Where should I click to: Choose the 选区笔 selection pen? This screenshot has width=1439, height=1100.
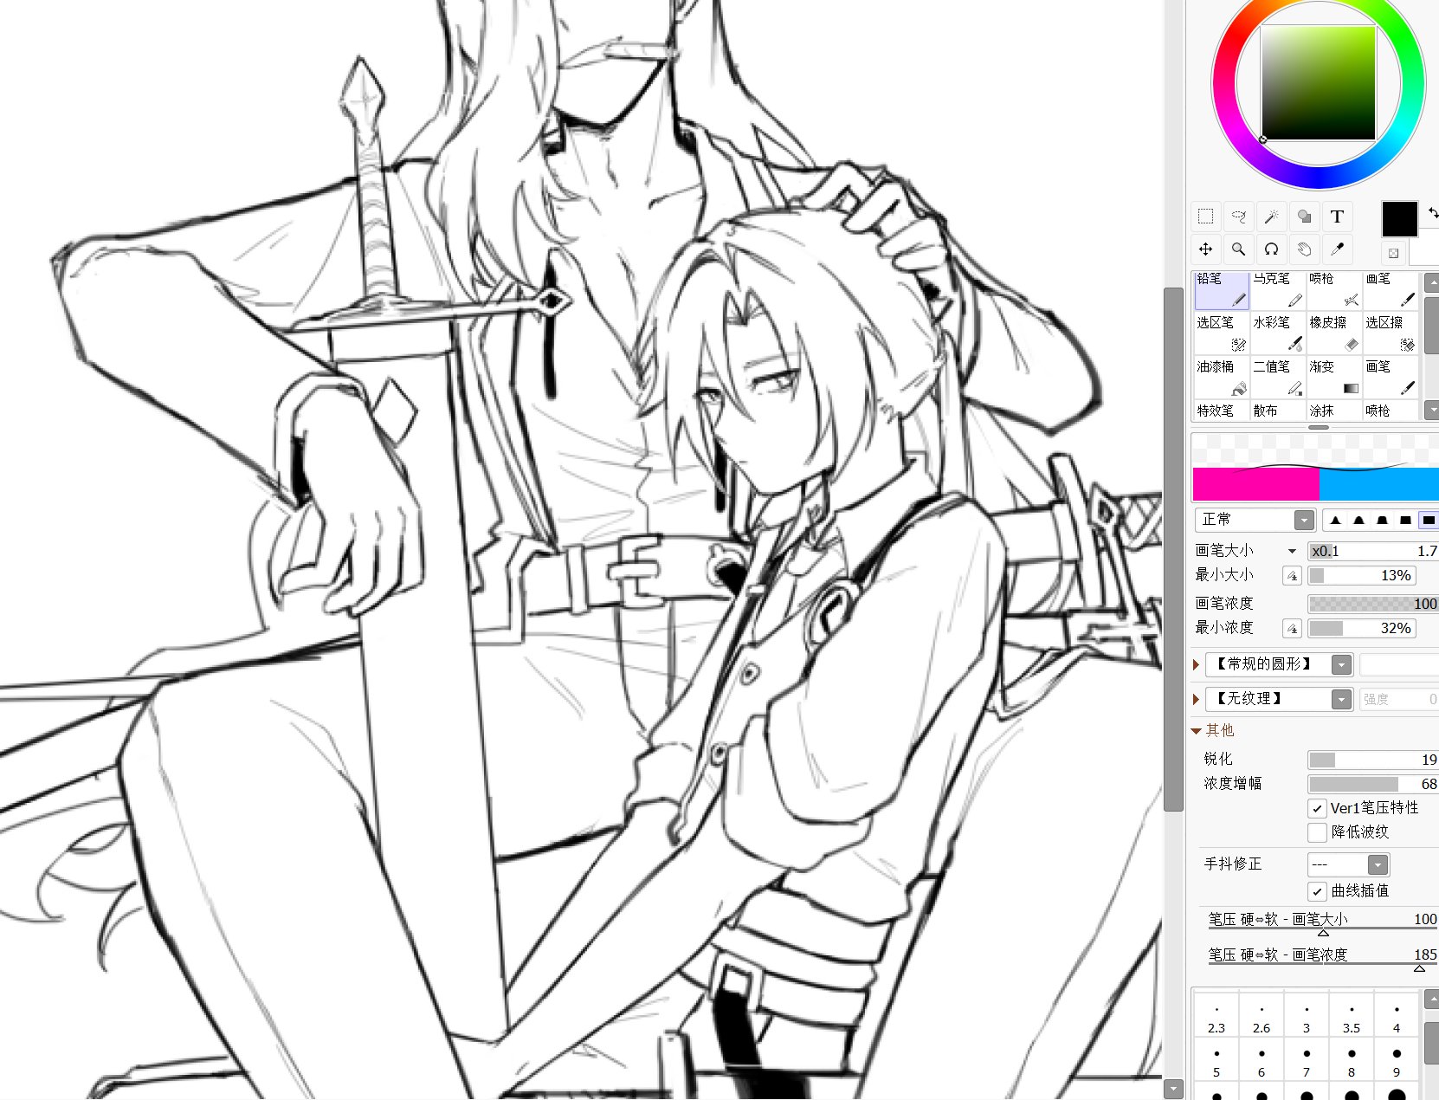pyautogui.click(x=1222, y=334)
